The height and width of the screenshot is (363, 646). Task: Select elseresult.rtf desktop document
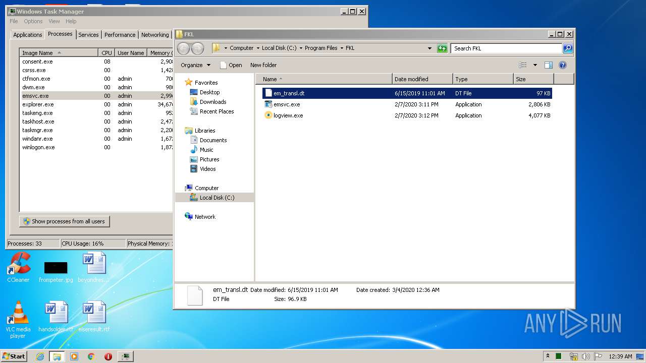(x=94, y=317)
